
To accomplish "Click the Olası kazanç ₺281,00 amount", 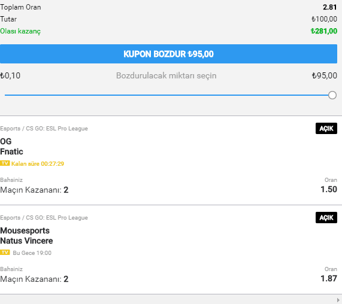I will click(x=324, y=31).
